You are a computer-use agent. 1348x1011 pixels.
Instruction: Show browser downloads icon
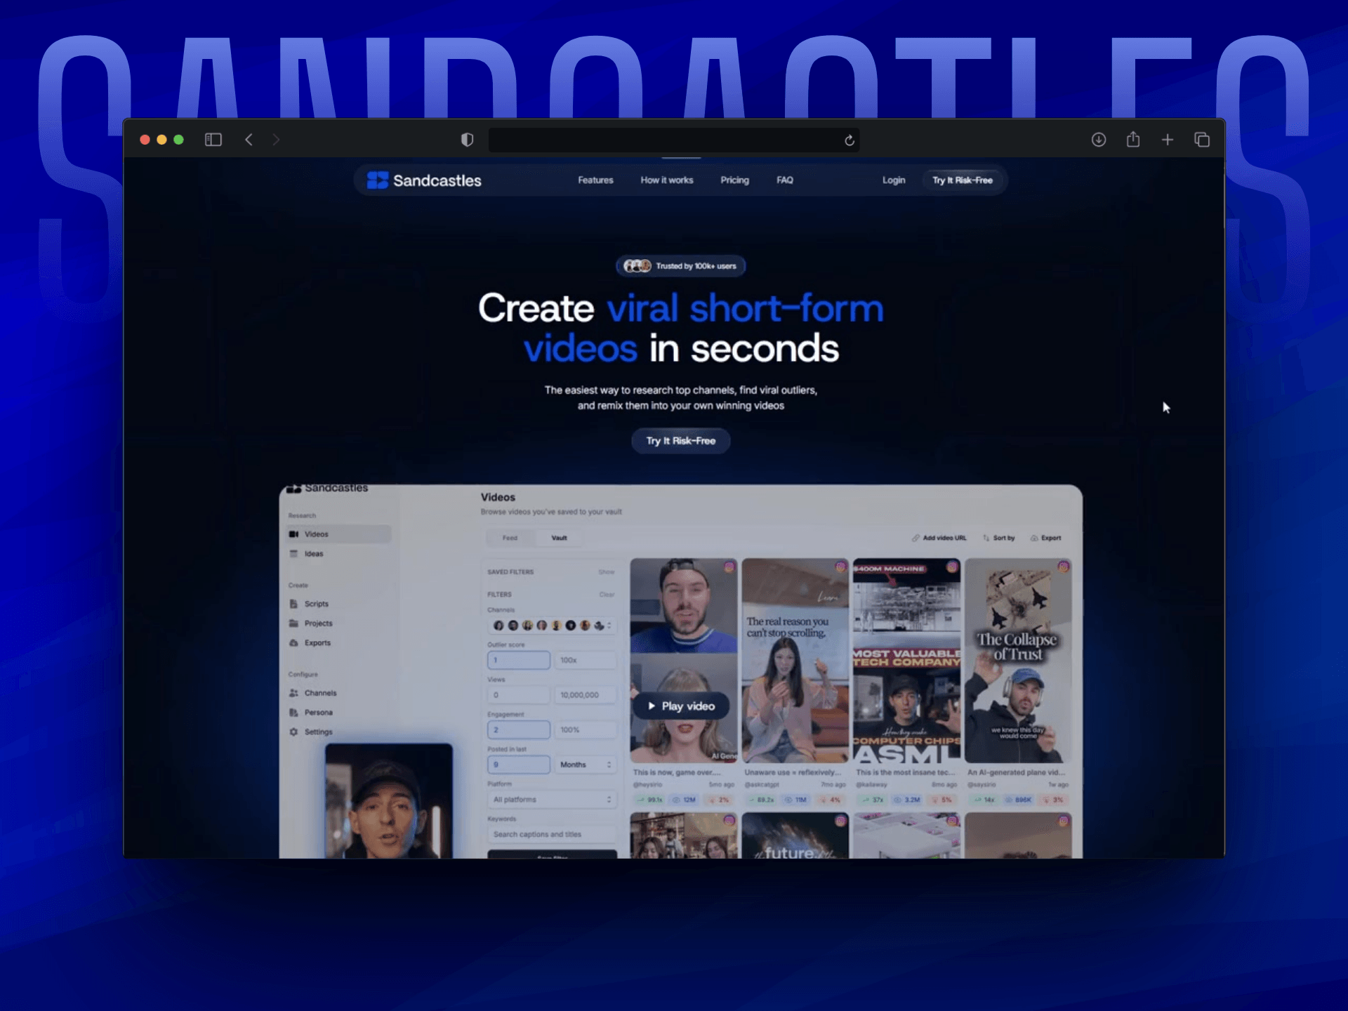(x=1099, y=140)
